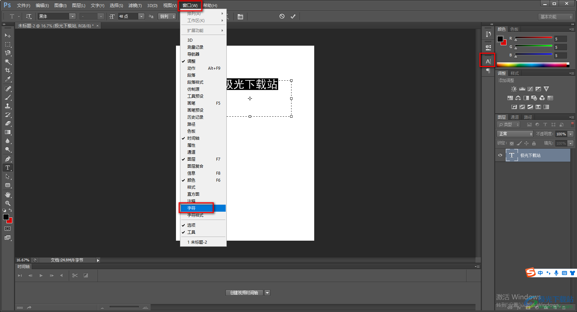Open the 文件(F) menu
Image resolution: width=577 pixels, height=312 pixels.
coord(23,5)
